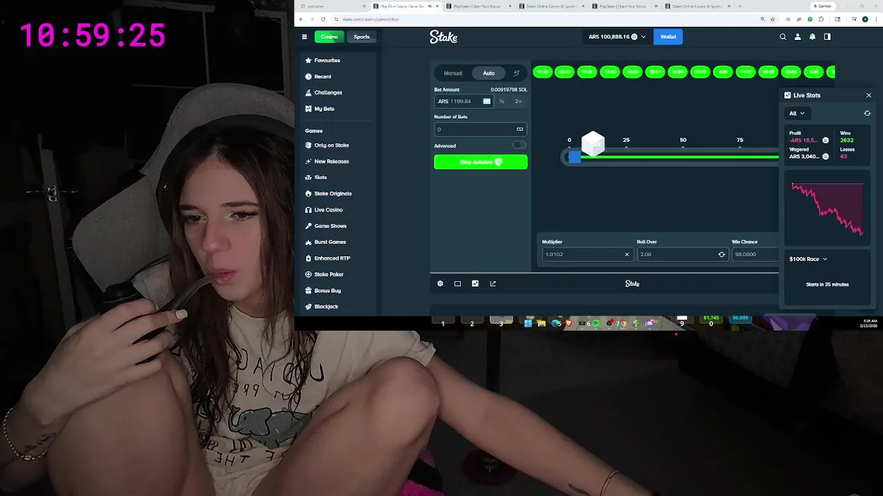The width and height of the screenshot is (883, 496).
Task: Open the popout game icon in game footer
Action: (493, 284)
